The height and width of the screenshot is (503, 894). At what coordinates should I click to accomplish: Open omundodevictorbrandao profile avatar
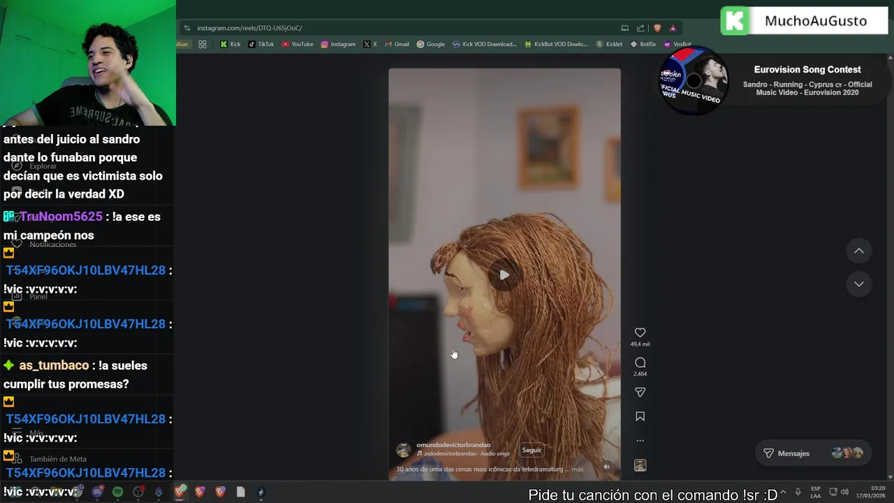404,450
